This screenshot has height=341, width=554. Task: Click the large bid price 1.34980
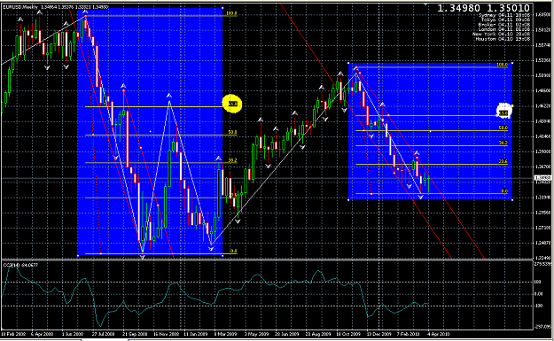458,8
